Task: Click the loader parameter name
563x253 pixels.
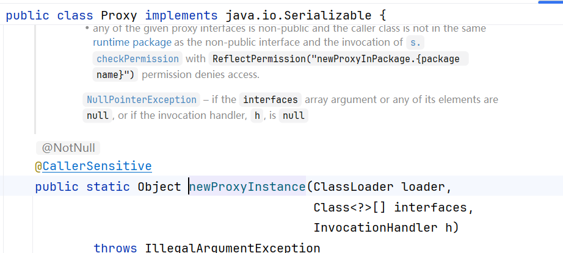Action: click(426, 187)
